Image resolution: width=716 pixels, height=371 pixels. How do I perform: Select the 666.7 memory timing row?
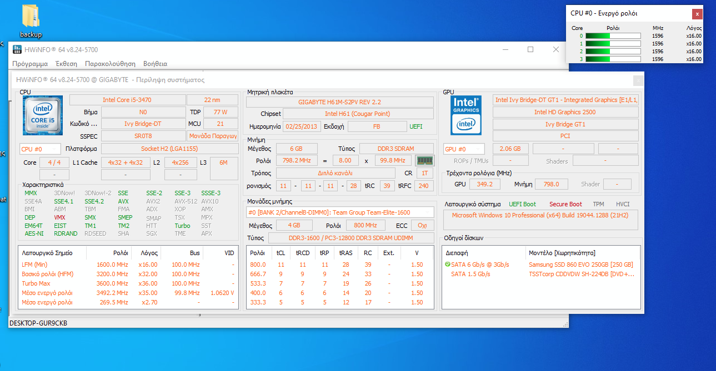coord(340,274)
